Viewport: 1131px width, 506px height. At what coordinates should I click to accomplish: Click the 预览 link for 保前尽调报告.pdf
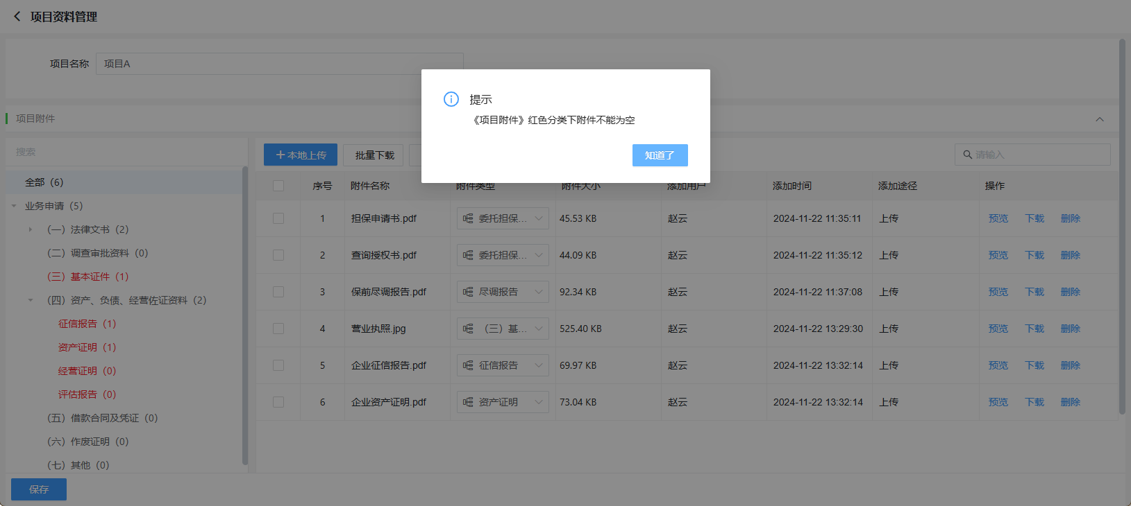[x=998, y=292]
